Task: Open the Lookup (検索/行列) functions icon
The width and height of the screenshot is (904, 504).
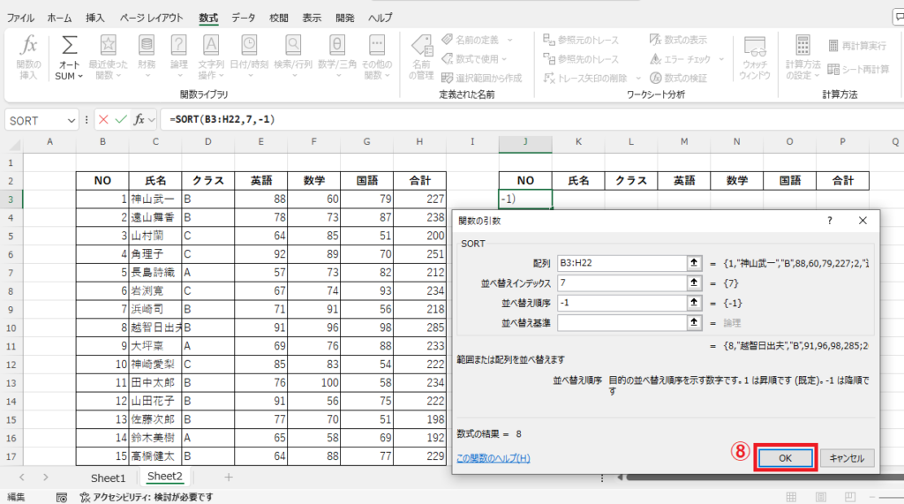Action: pos(293,46)
